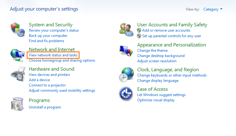Image resolution: width=236 pixels, height=136 pixels.
Task: Click View devices and printers
Action: pyautogui.click(x=49, y=75)
